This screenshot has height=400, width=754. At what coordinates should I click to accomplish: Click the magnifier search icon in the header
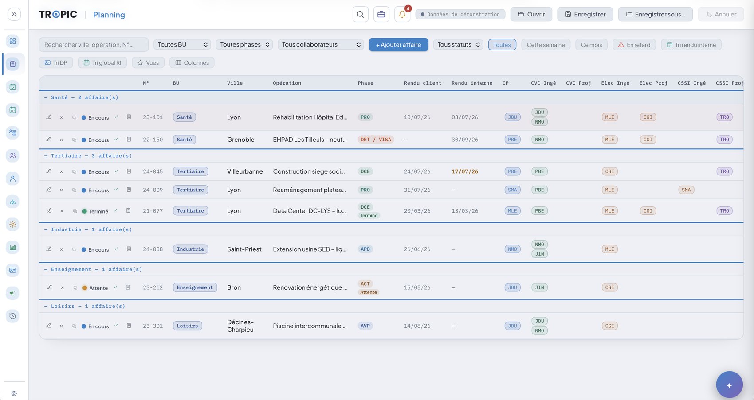tap(361, 14)
